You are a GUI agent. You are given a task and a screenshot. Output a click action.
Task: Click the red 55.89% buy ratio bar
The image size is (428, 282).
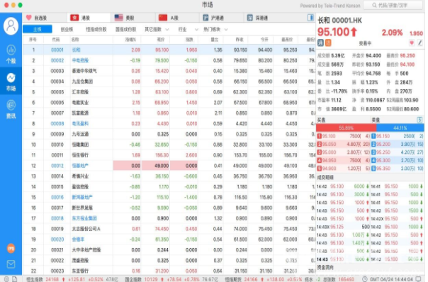346,128
